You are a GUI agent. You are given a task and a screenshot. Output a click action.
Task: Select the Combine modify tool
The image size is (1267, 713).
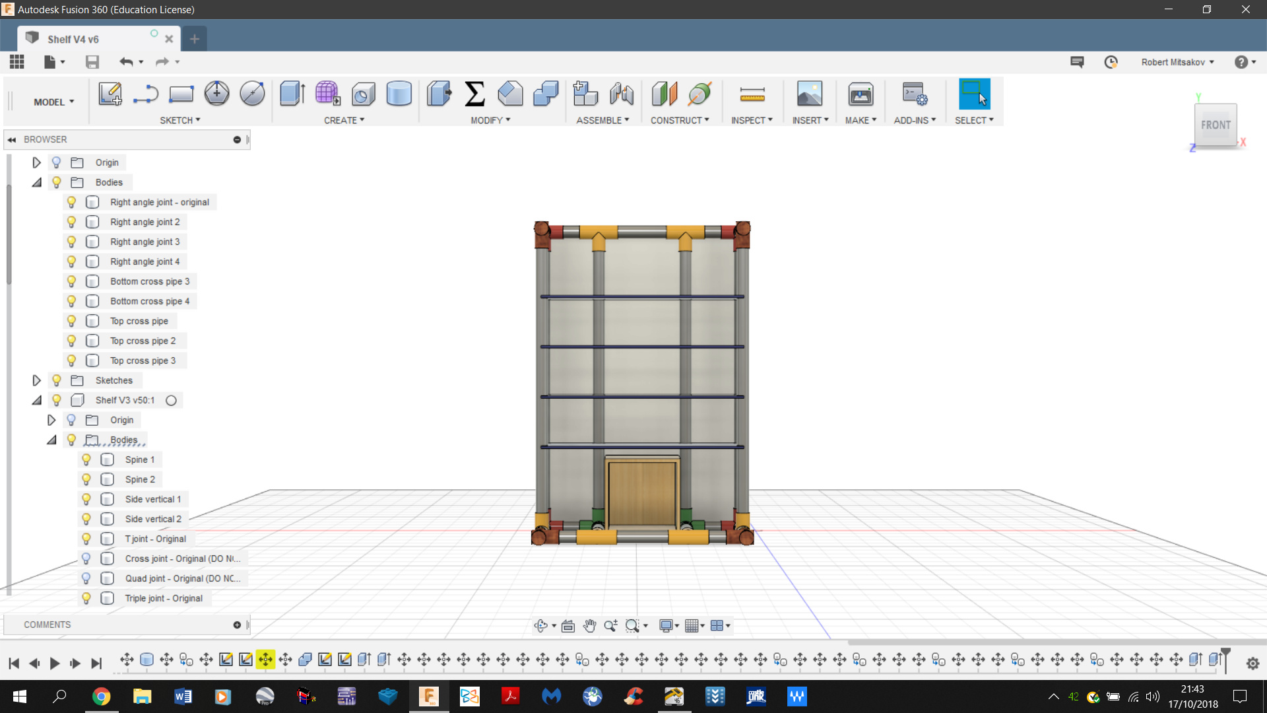pos(546,94)
